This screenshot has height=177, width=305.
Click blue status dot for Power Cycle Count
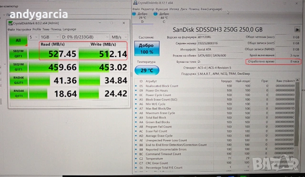136,95
